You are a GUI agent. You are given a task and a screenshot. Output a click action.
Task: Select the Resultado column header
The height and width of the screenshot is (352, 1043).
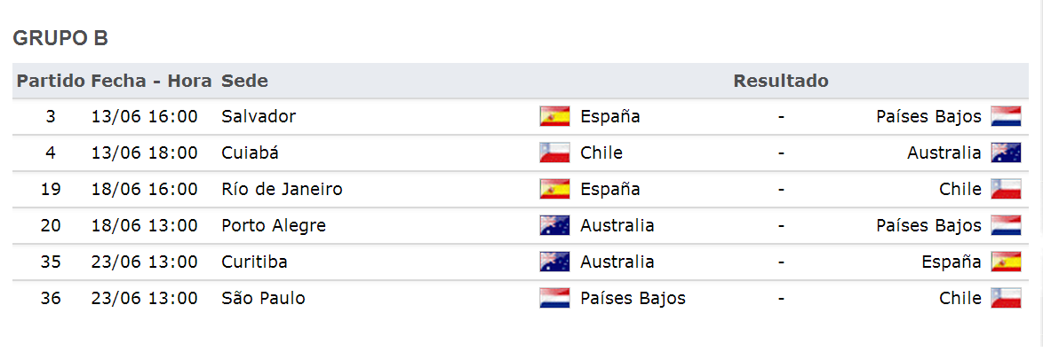(x=781, y=81)
